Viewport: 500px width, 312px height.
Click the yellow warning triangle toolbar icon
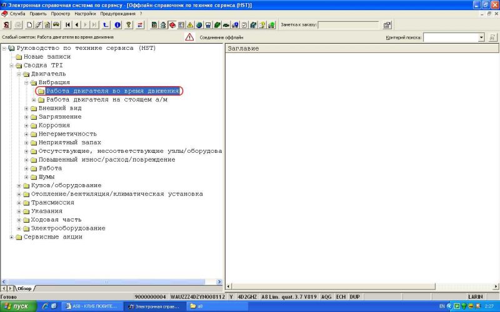pos(190,25)
